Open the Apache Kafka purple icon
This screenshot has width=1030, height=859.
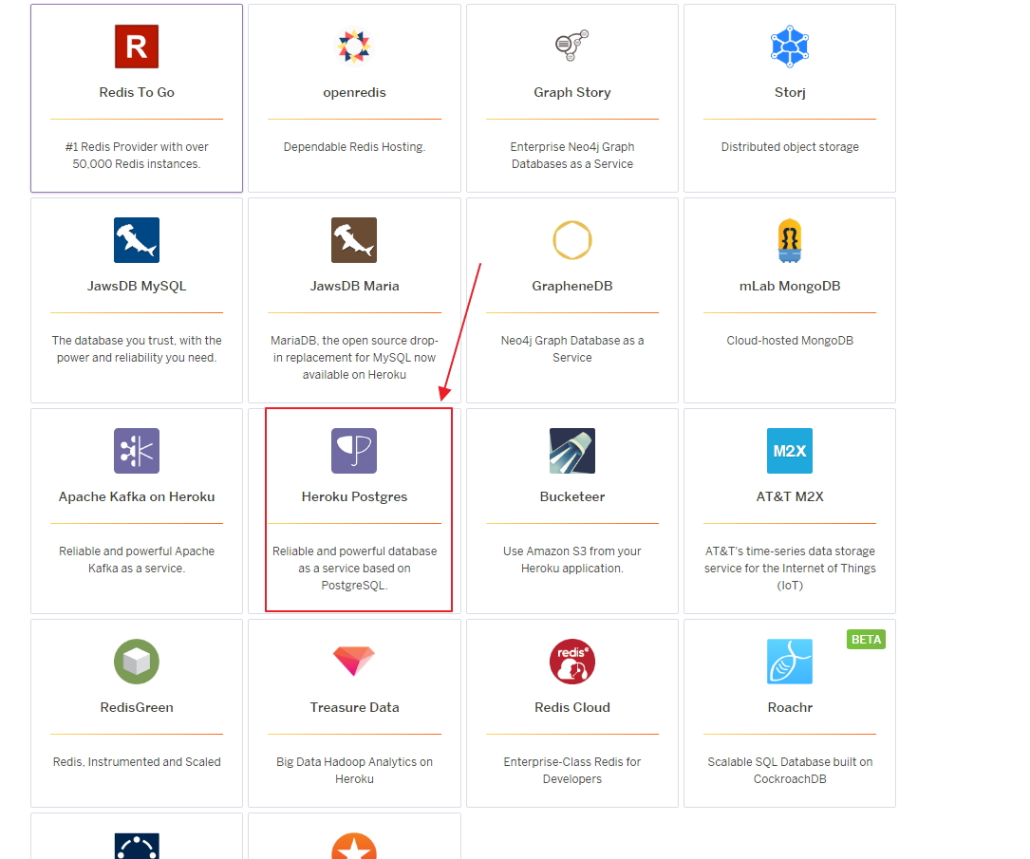(137, 451)
